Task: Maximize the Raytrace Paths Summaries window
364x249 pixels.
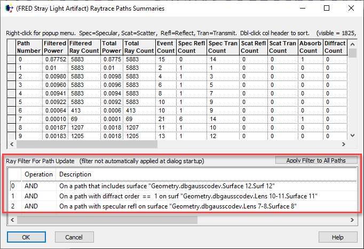Action: 327,9
